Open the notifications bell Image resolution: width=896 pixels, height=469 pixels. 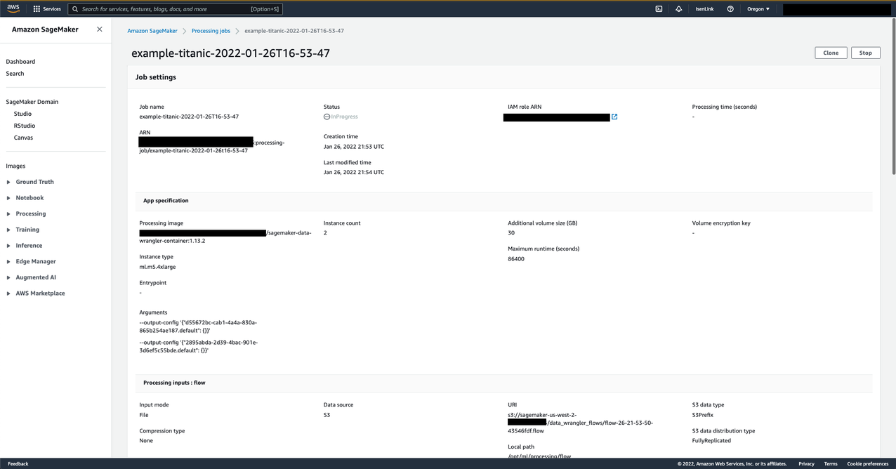pos(678,9)
